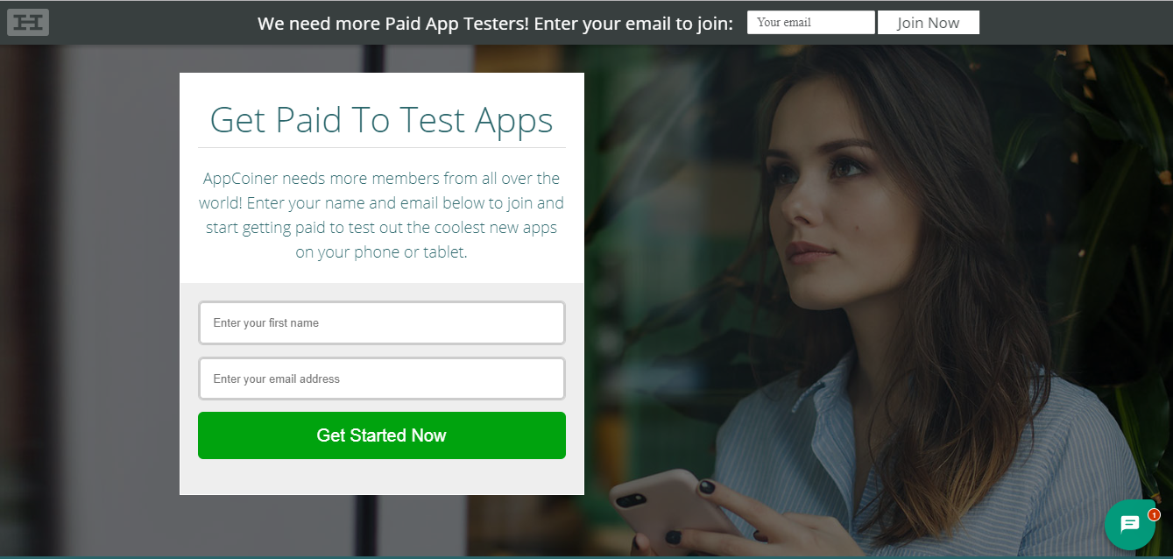The height and width of the screenshot is (559, 1173).
Task: Click the red notification badge on chat
Action: [1154, 515]
